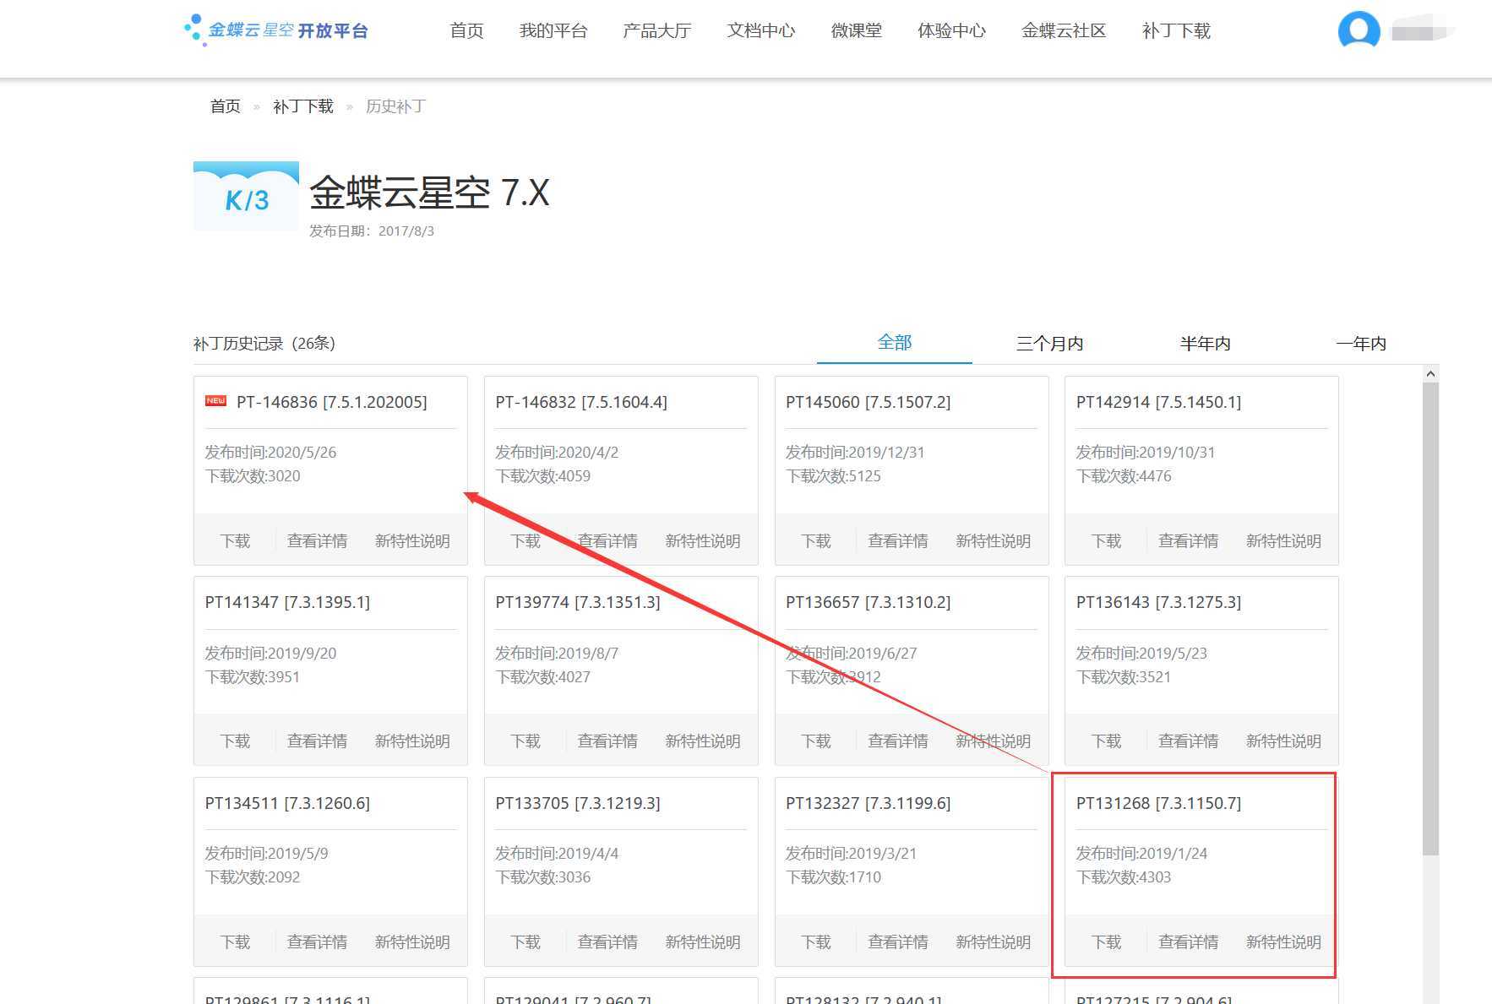View details of PT132327
Image resolution: width=1492 pixels, height=1004 pixels.
pos(899,942)
